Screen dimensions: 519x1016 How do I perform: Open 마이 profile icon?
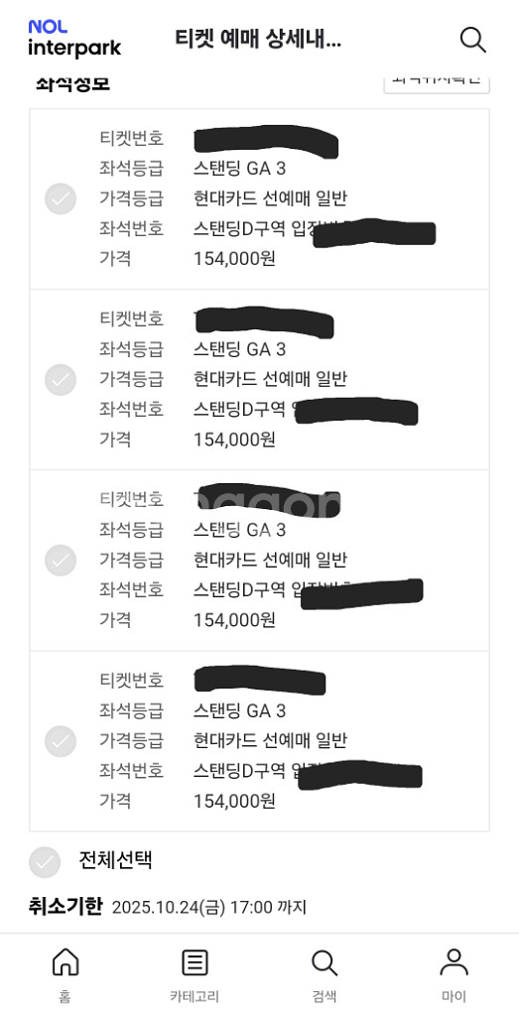(x=454, y=961)
